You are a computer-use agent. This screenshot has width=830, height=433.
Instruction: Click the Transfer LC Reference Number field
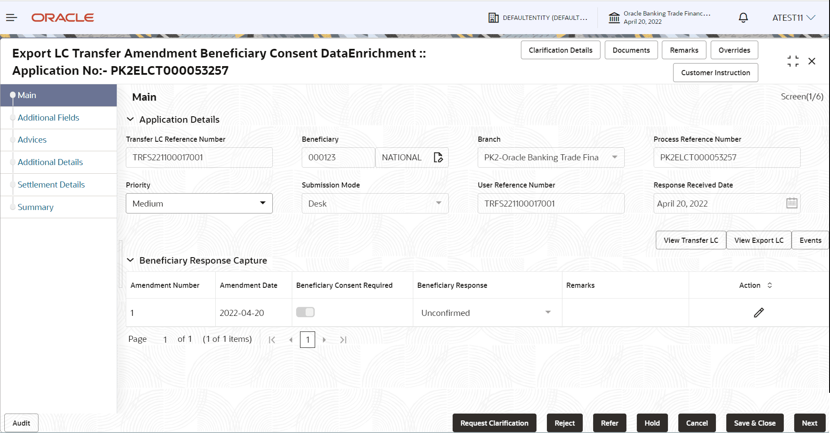click(199, 157)
